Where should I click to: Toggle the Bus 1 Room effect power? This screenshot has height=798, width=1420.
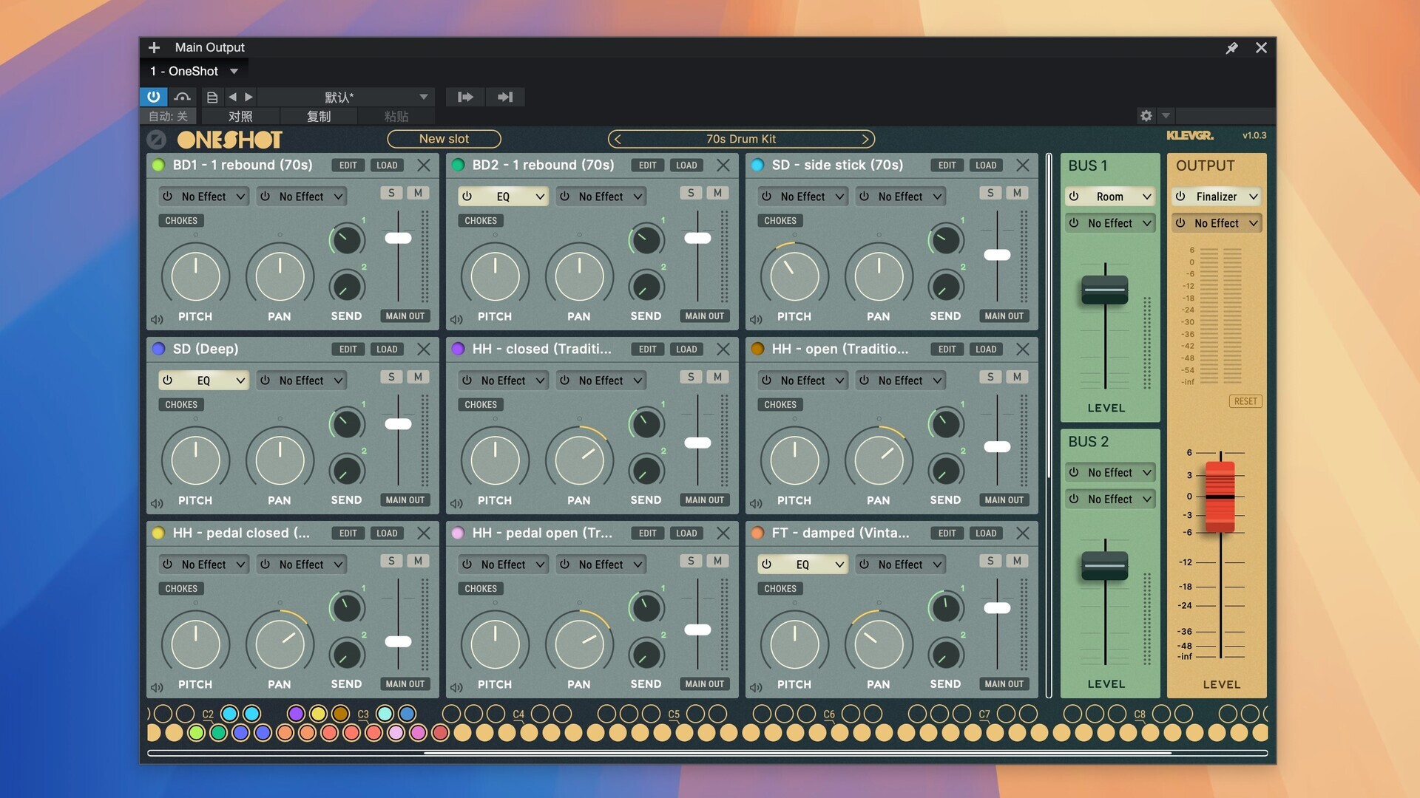tap(1074, 197)
